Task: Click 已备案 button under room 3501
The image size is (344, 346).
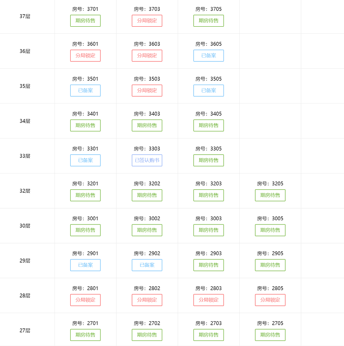Action: point(85,91)
